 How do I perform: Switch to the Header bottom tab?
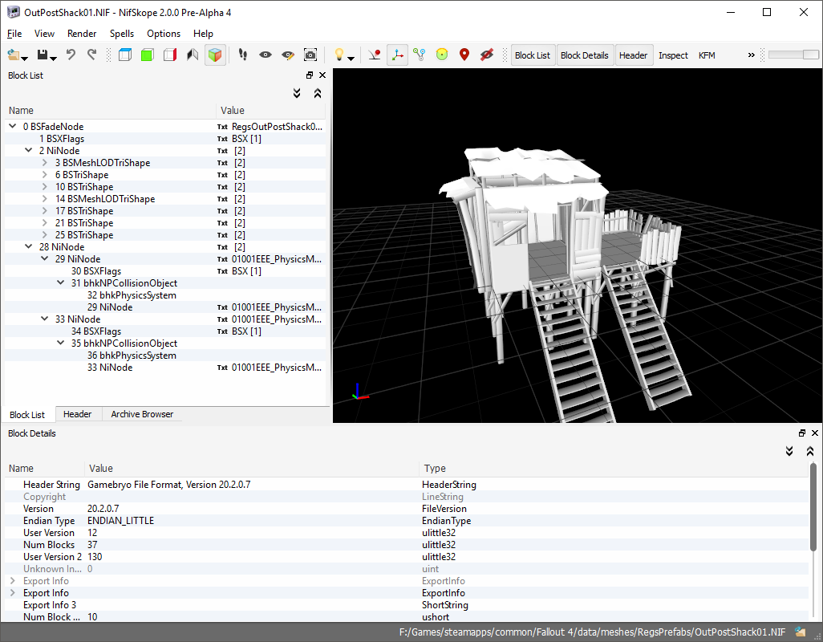77,414
